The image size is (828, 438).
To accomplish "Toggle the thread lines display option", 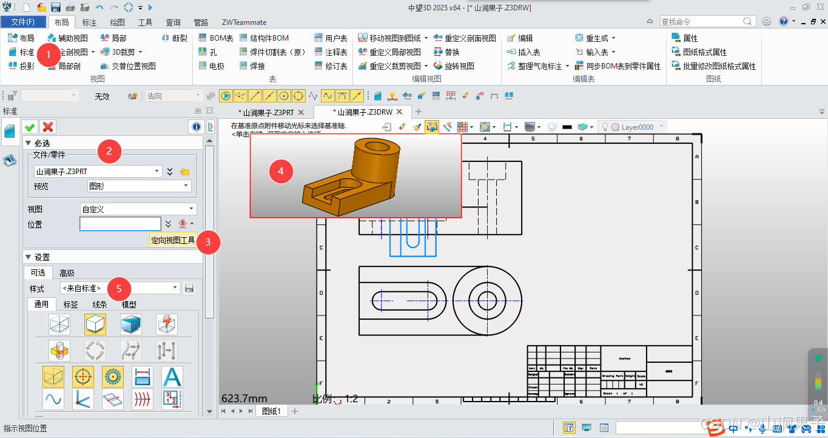I will [143, 399].
